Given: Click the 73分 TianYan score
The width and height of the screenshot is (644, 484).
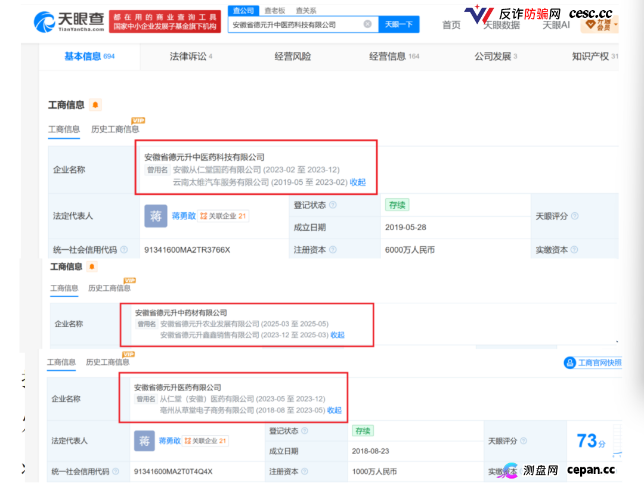Looking at the screenshot, I should [591, 441].
